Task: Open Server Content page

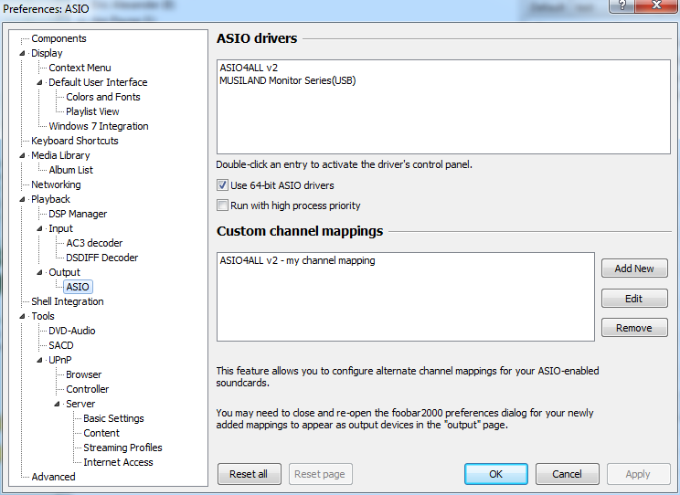Action: [101, 433]
